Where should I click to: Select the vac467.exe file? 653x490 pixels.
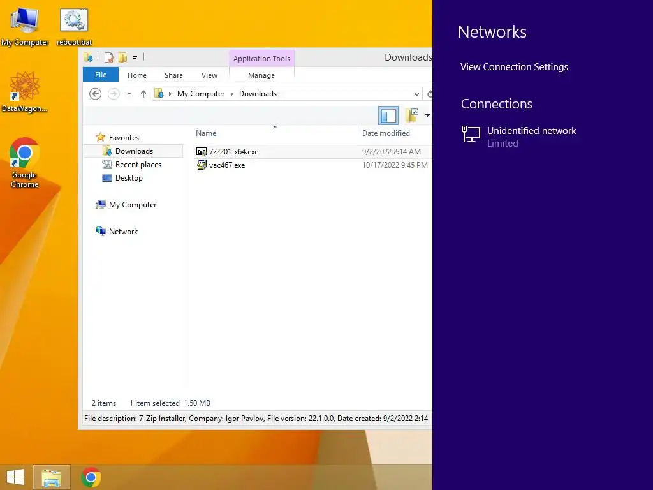click(227, 165)
